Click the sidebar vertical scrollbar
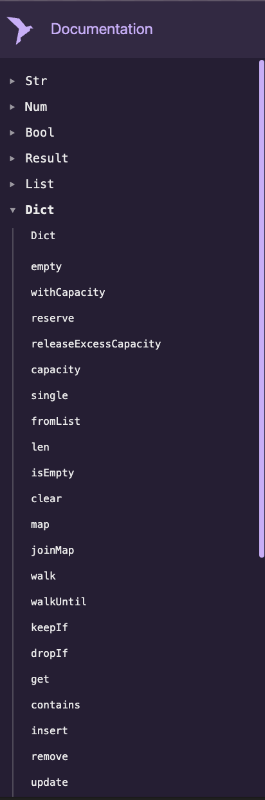This screenshot has height=800, width=265. pyautogui.click(x=262, y=309)
